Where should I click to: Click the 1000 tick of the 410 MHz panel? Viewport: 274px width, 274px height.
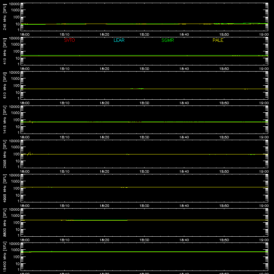point(15,45)
